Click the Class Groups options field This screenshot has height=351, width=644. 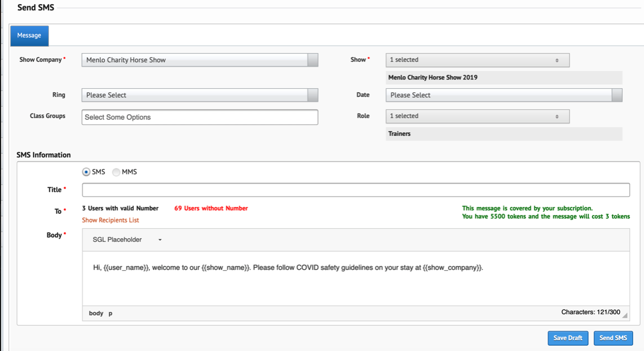tap(199, 118)
